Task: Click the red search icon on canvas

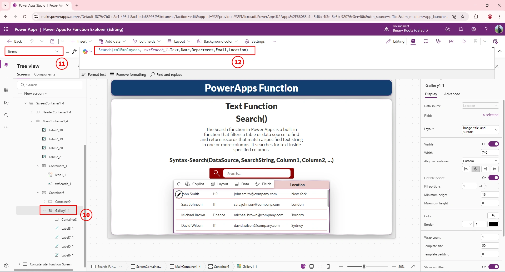Action: [x=217, y=173]
